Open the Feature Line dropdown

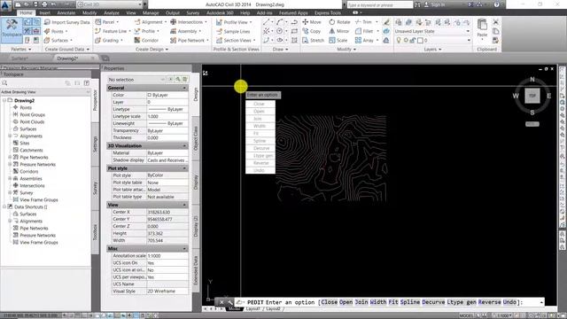coord(113,32)
